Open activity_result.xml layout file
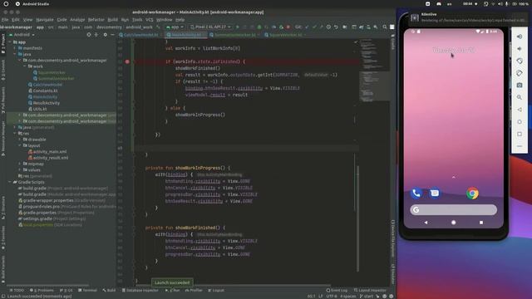The width and height of the screenshot is (532, 299). point(48,158)
